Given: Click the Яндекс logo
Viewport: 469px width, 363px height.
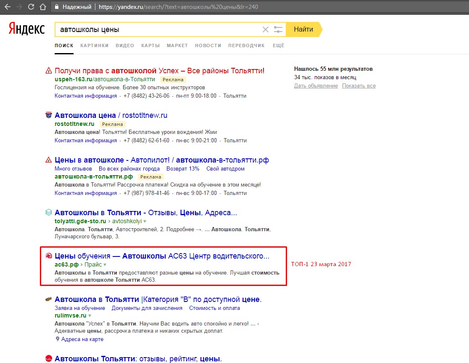Looking at the screenshot, I should click(x=26, y=29).
